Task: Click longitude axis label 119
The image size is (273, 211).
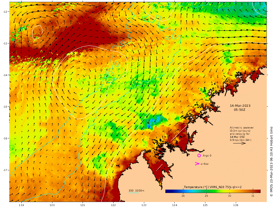Action: point(21,205)
